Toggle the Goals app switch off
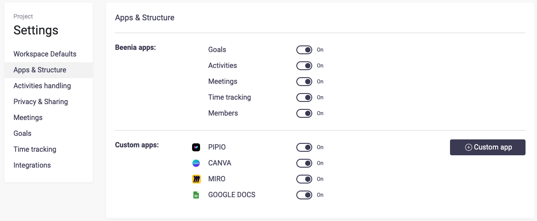Image resolution: width=537 pixels, height=221 pixels. (x=304, y=50)
